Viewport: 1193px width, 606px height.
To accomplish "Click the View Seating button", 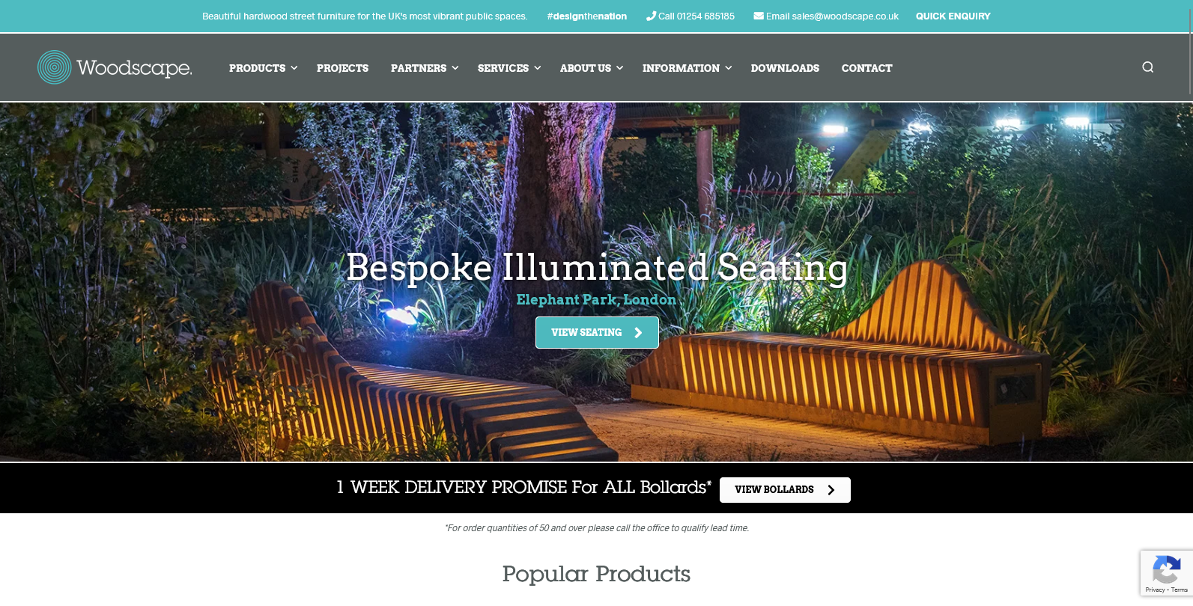I will pyautogui.click(x=597, y=333).
